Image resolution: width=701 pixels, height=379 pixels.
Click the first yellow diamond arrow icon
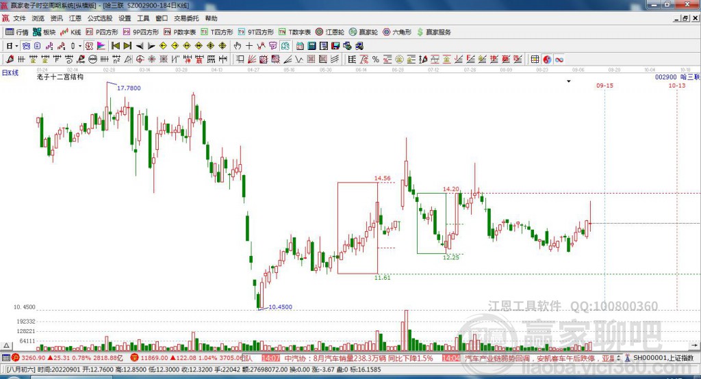[x=163, y=46]
